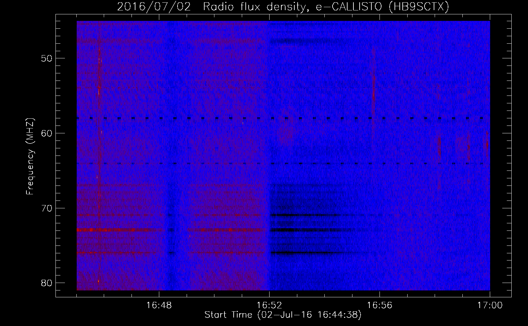Click the 80 MHz frequency tick label
The height and width of the screenshot is (326, 528).
47,283
